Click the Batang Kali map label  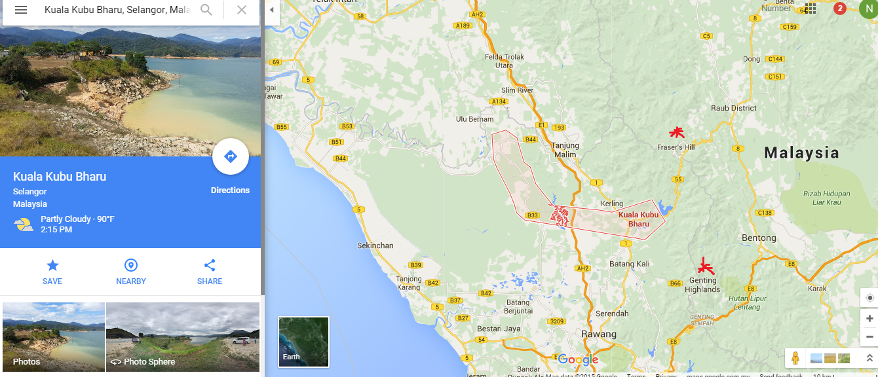tap(629, 264)
